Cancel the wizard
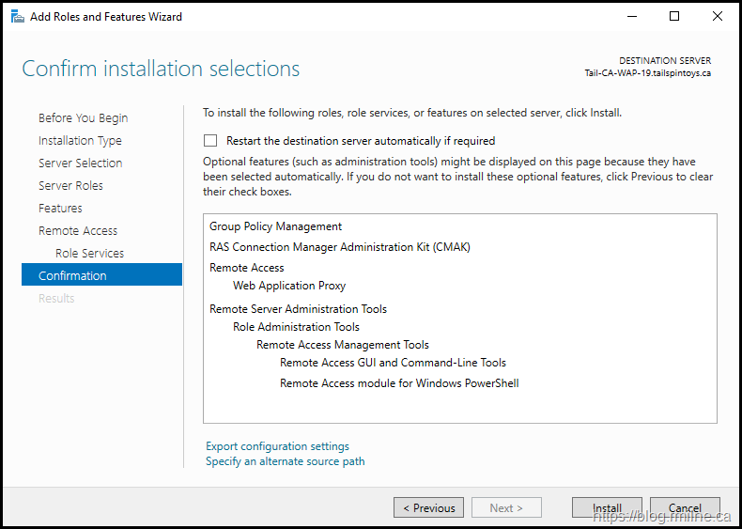This screenshot has width=742, height=529. pyautogui.click(x=685, y=507)
